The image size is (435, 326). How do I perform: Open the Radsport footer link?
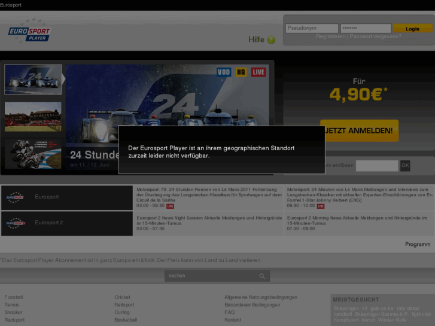(x=14, y=320)
